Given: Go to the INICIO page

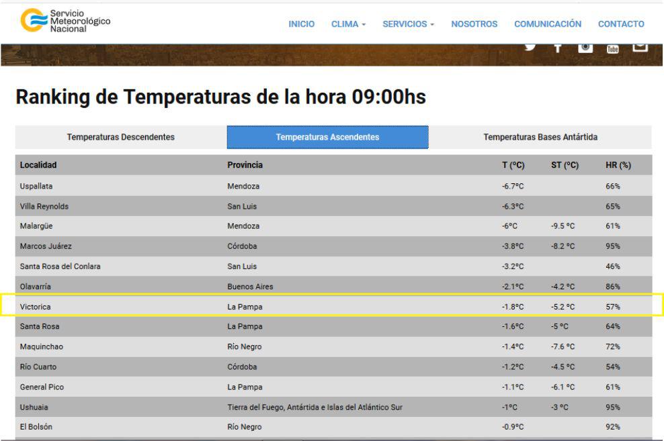Looking at the screenshot, I should 302,24.
